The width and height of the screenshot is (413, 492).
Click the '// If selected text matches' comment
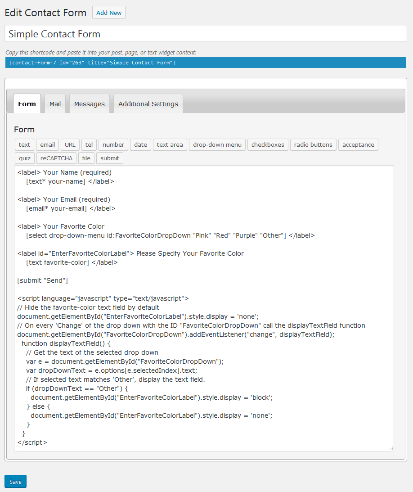pyautogui.click(x=116, y=379)
